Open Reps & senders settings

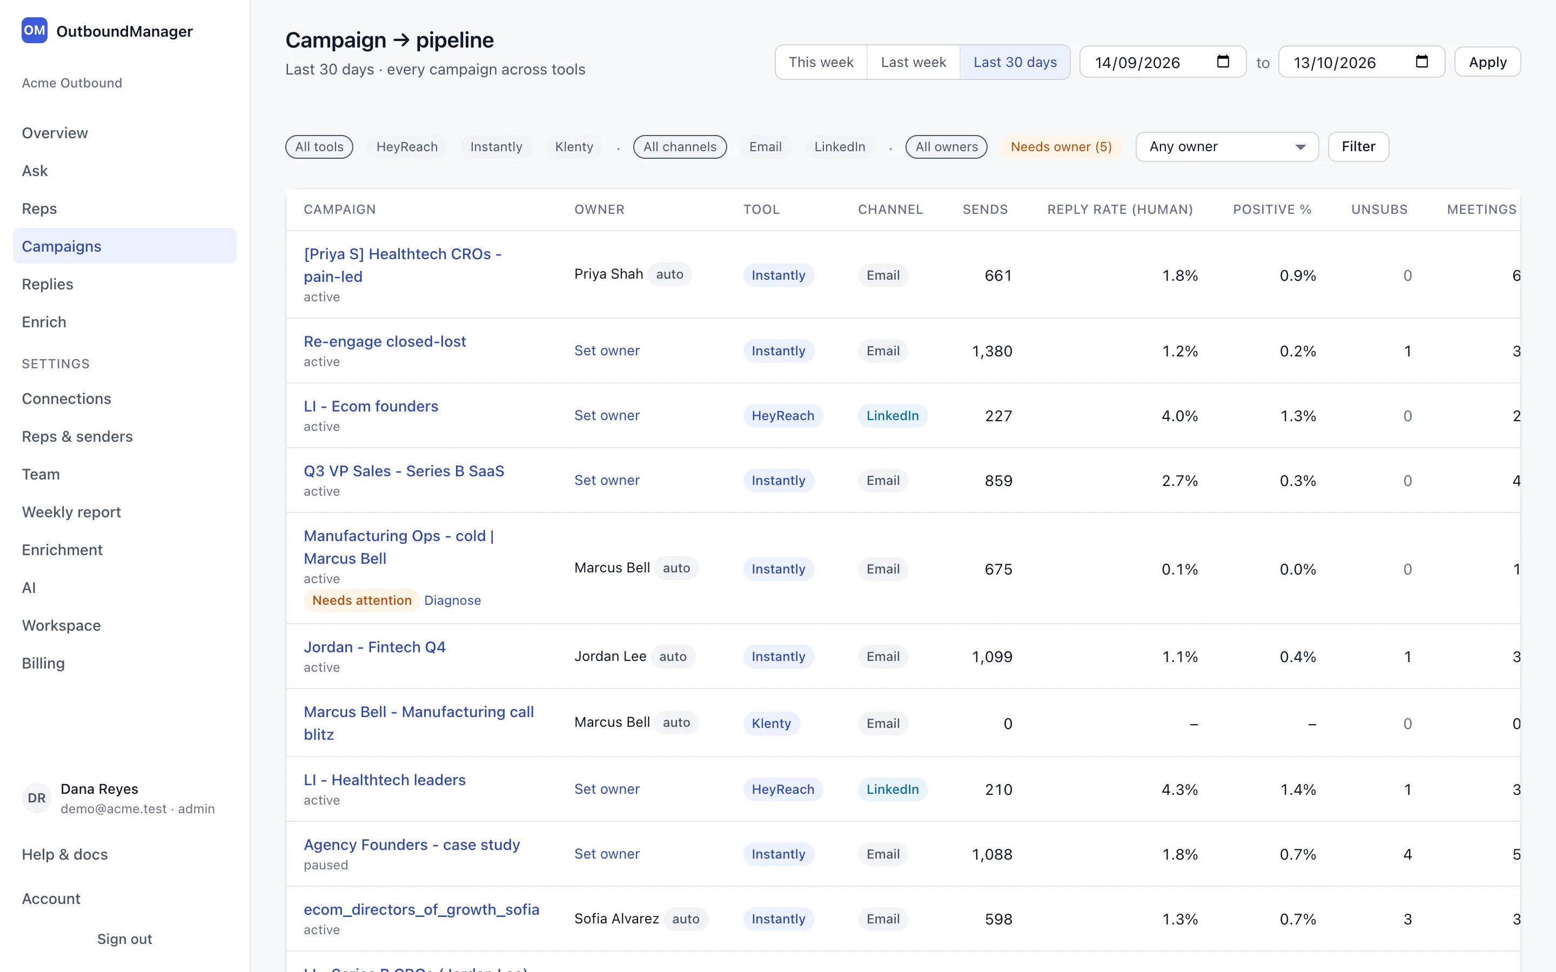125,436
